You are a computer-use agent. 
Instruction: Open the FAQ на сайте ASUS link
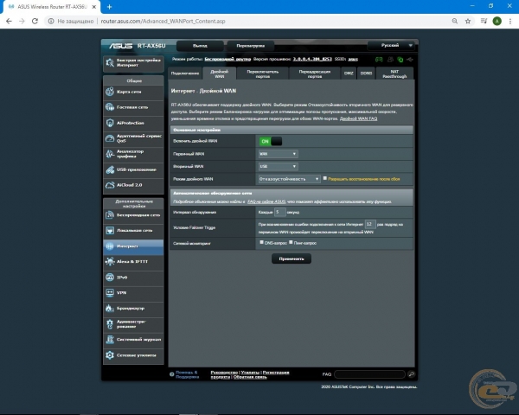(x=266, y=201)
